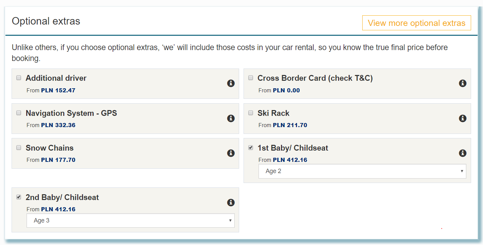Expand the Age 3 childseat dropdown
Viewport: 483px width, 245px height.
coord(131,220)
